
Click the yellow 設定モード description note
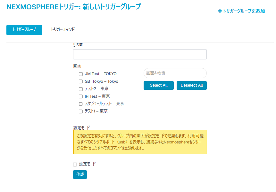pyautogui.click(x=140, y=142)
